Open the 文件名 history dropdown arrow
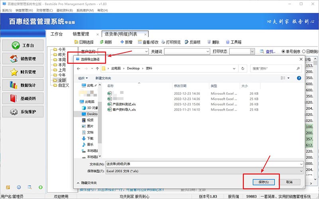Viewport: 319px width, 199px height. click(x=301, y=164)
